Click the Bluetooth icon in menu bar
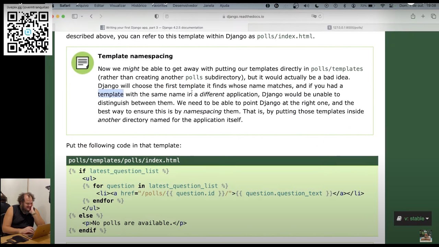The image size is (439, 247). pyautogui.click(x=345, y=5)
